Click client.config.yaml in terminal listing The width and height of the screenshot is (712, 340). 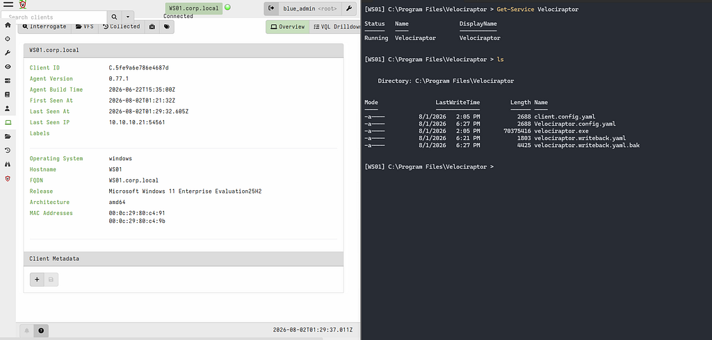[565, 117]
